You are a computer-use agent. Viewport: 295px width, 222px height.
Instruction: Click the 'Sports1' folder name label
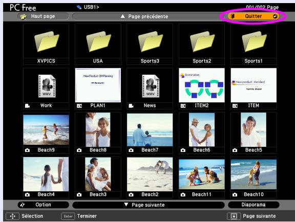pyautogui.click(x=254, y=61)
